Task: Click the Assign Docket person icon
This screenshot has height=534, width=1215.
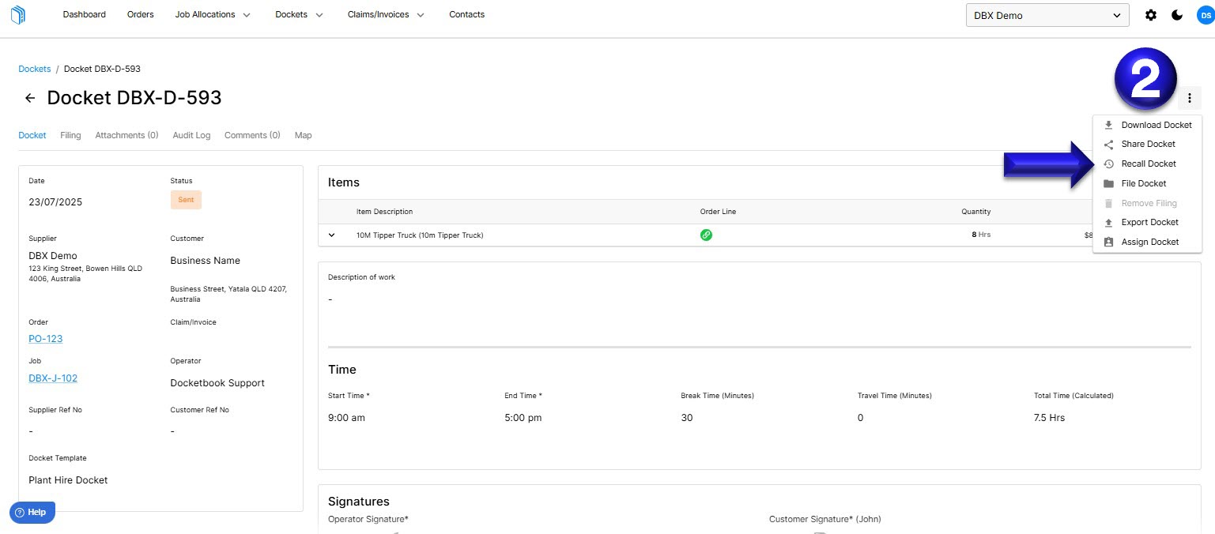Action: 1108,243
